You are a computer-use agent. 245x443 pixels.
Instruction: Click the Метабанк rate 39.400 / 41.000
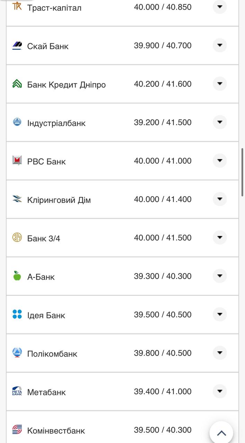(x=163, y=391)
